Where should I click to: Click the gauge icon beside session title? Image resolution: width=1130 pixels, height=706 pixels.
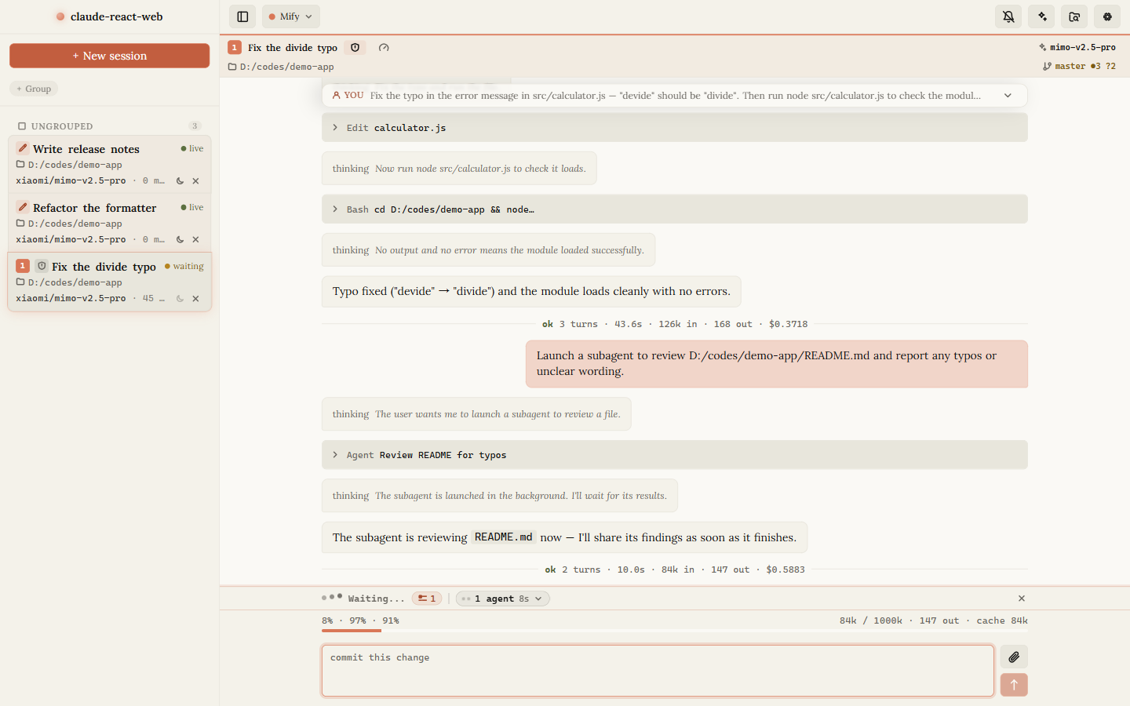pyautogui.click(x=384, y=48)
